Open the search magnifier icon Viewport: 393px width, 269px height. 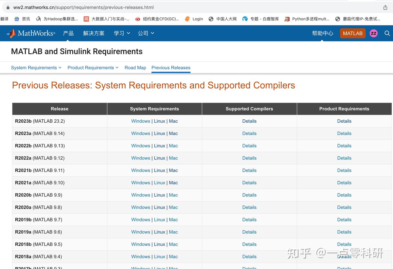tap(387, 33)
